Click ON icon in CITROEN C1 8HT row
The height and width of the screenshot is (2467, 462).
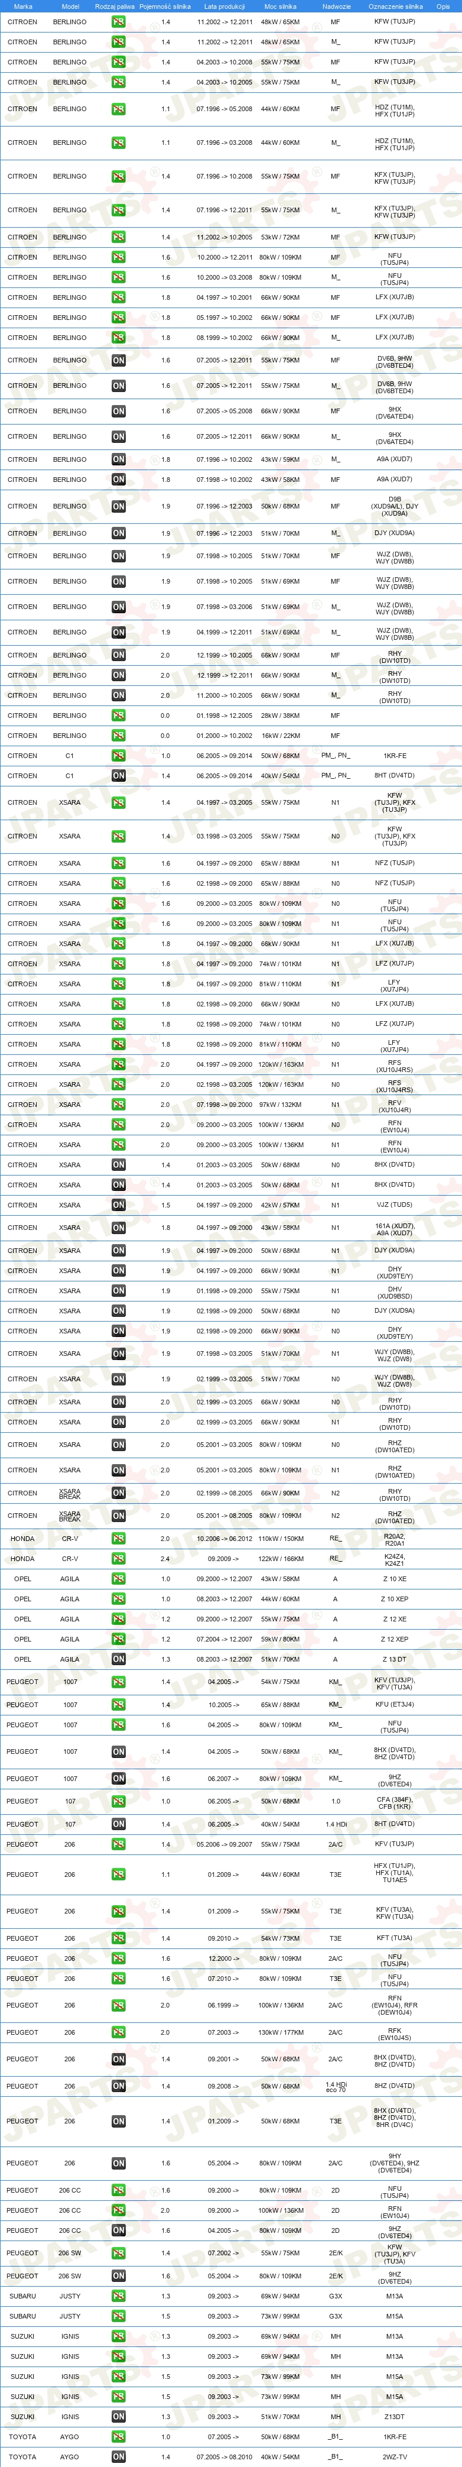click(x=119, y=776)
